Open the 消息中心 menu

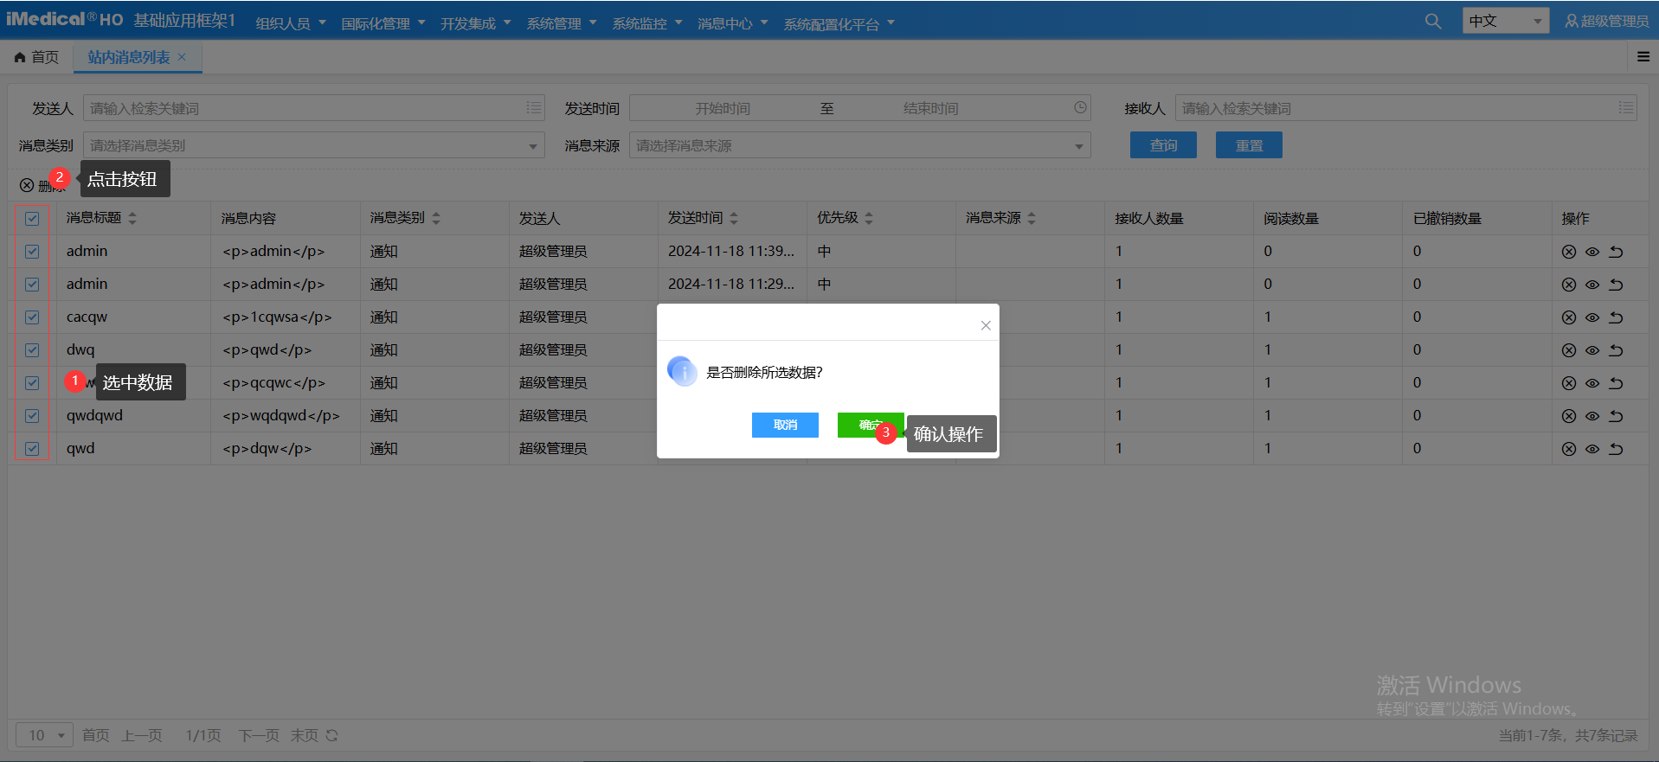(x=733, y=23)
